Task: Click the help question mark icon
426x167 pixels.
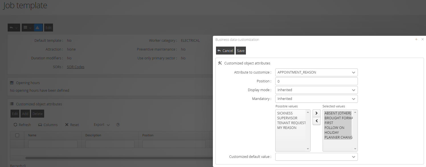Action: coord(118,125)
